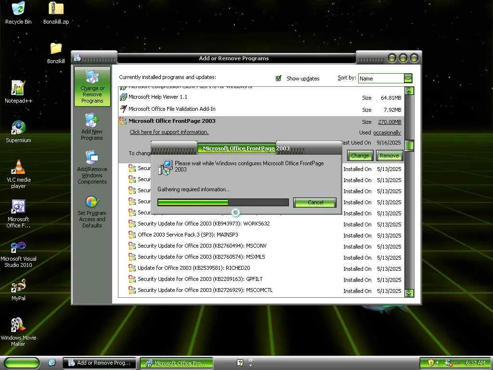Switch to Add or Remove Programs taskbar item

tap(99, 363)
